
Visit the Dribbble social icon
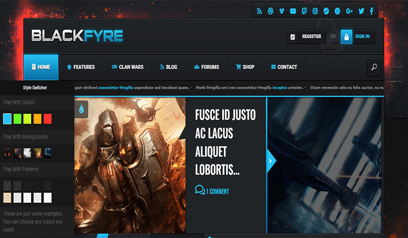coord(270,11)
